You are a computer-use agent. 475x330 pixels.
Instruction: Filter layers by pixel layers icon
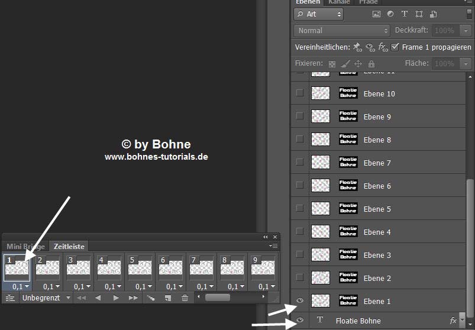[376, 14]
